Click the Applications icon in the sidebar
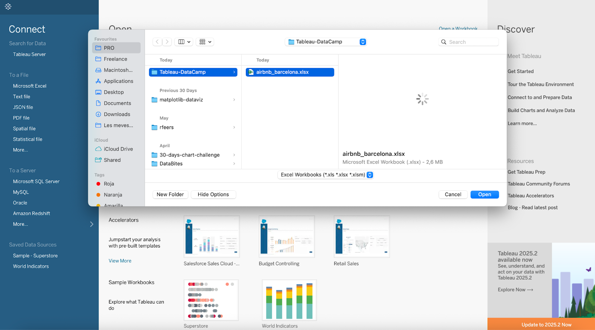 point(98,81)
